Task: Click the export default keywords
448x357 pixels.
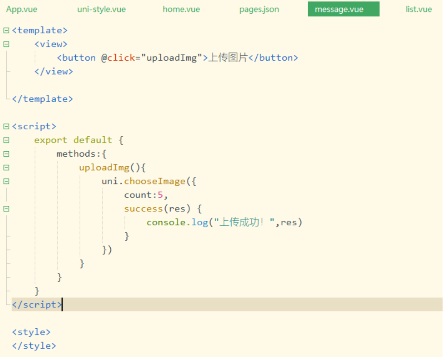Action: click(x=73, y=140)
